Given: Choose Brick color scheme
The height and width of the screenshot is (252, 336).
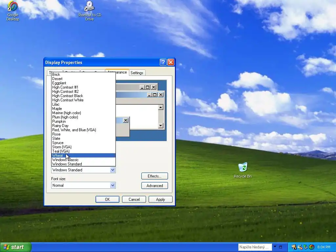Looking at the screenshot, I should click(x=84, y=74).
